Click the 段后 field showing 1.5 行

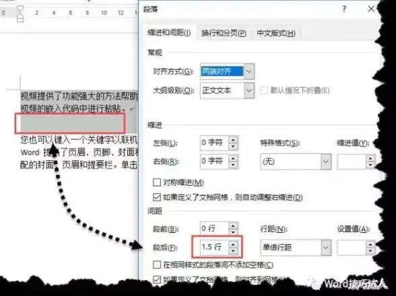(214, 247)
